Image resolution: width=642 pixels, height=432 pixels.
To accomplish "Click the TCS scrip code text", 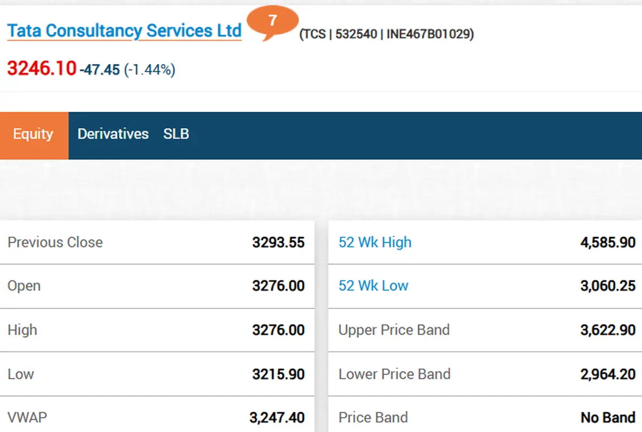I will [386, 35].
